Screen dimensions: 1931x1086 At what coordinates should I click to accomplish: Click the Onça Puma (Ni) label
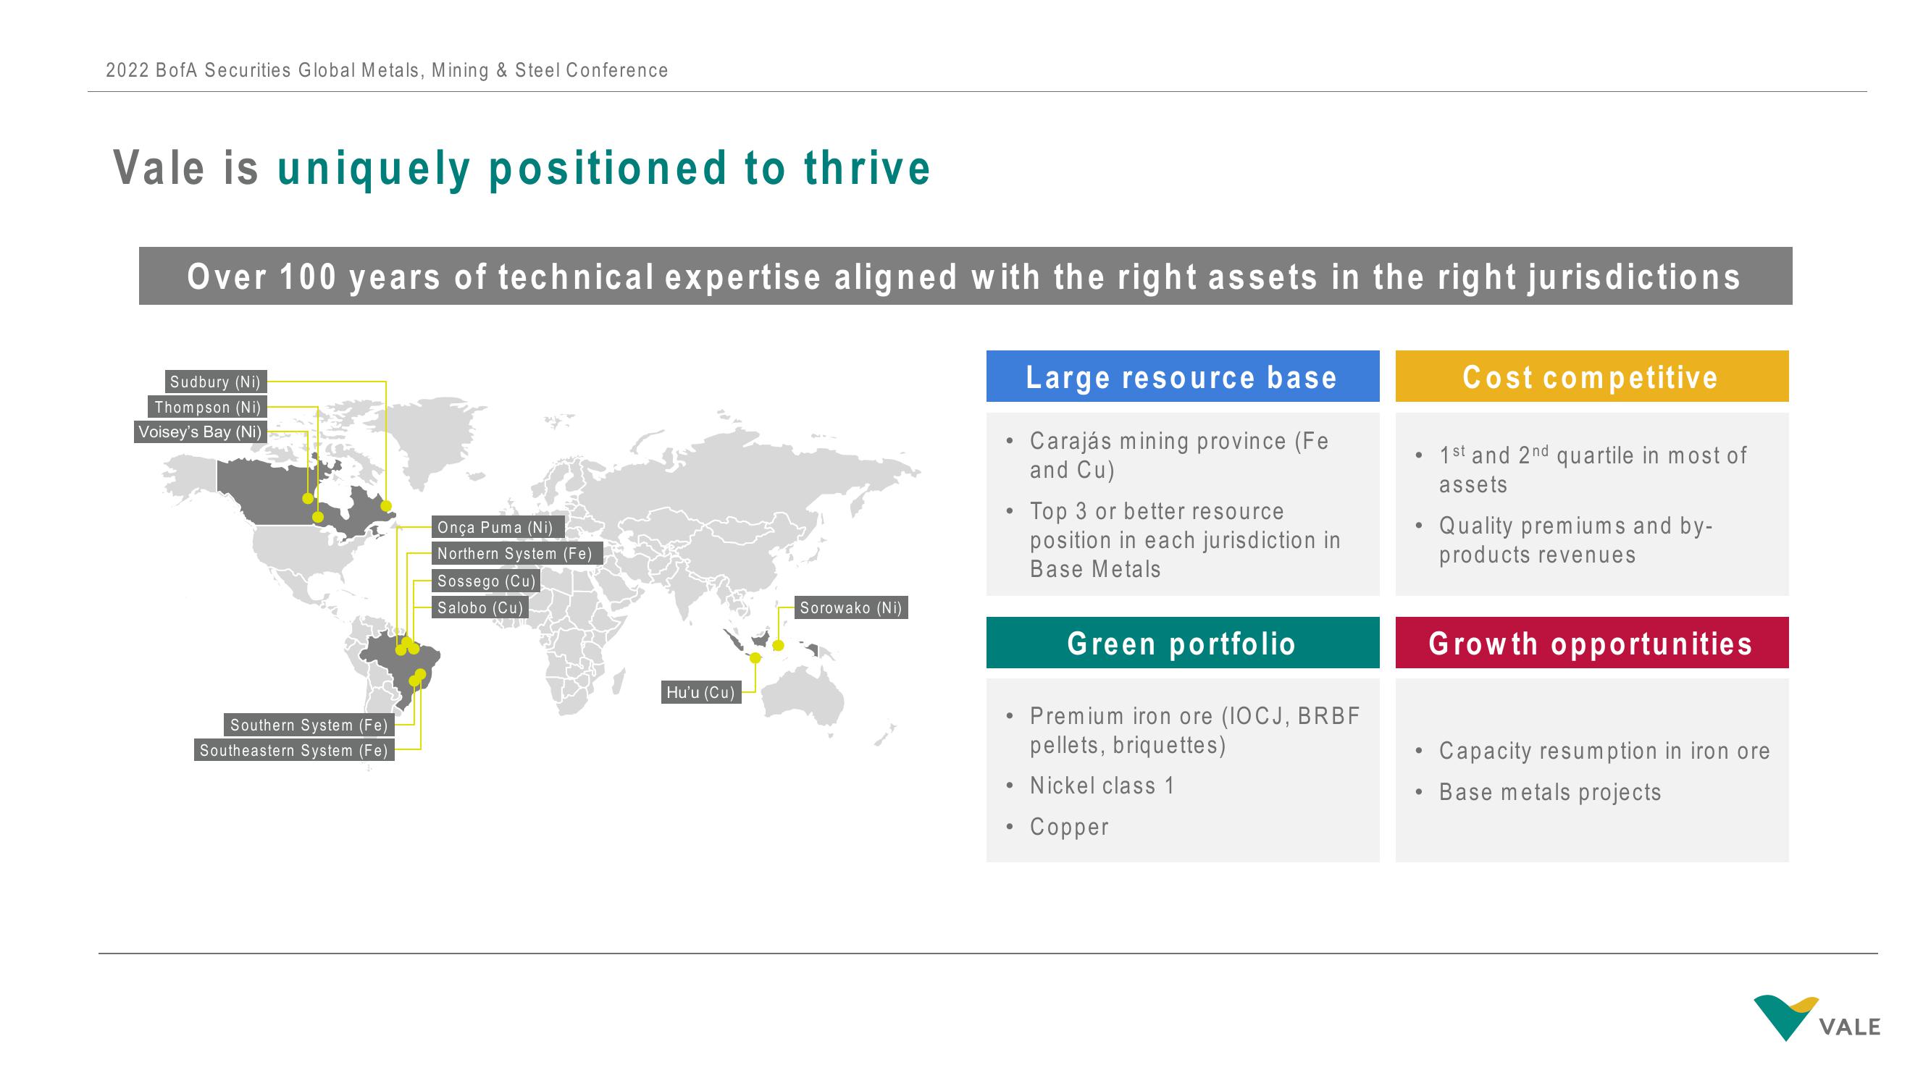(x=498, y=527)
